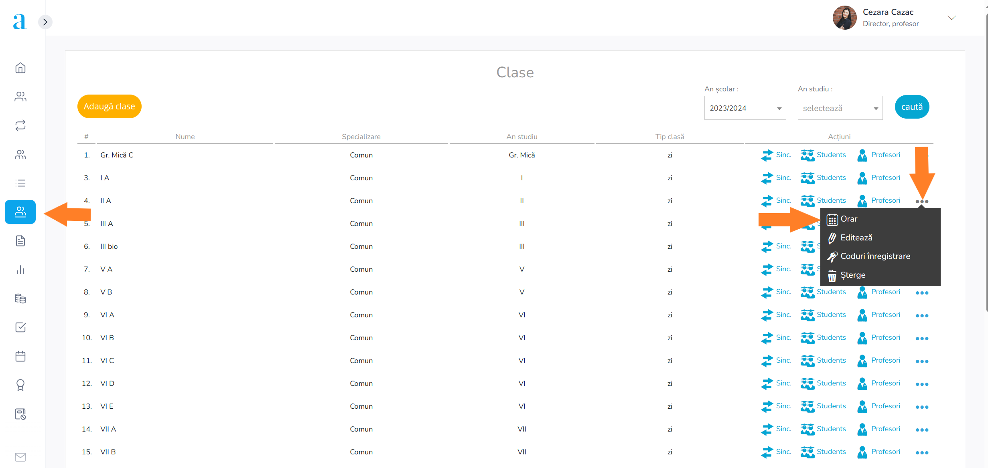Open the An școlar 2023/2024 dropdown
Screen dimensions: 988x468
[745, 108]
